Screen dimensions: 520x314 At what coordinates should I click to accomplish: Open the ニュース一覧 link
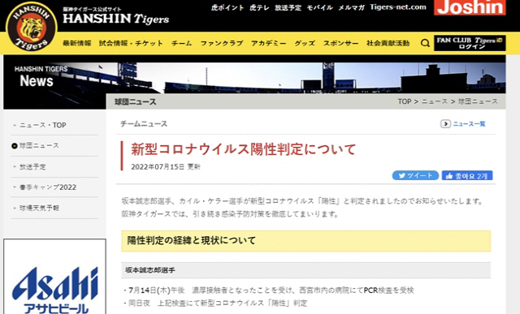(469, 124)
